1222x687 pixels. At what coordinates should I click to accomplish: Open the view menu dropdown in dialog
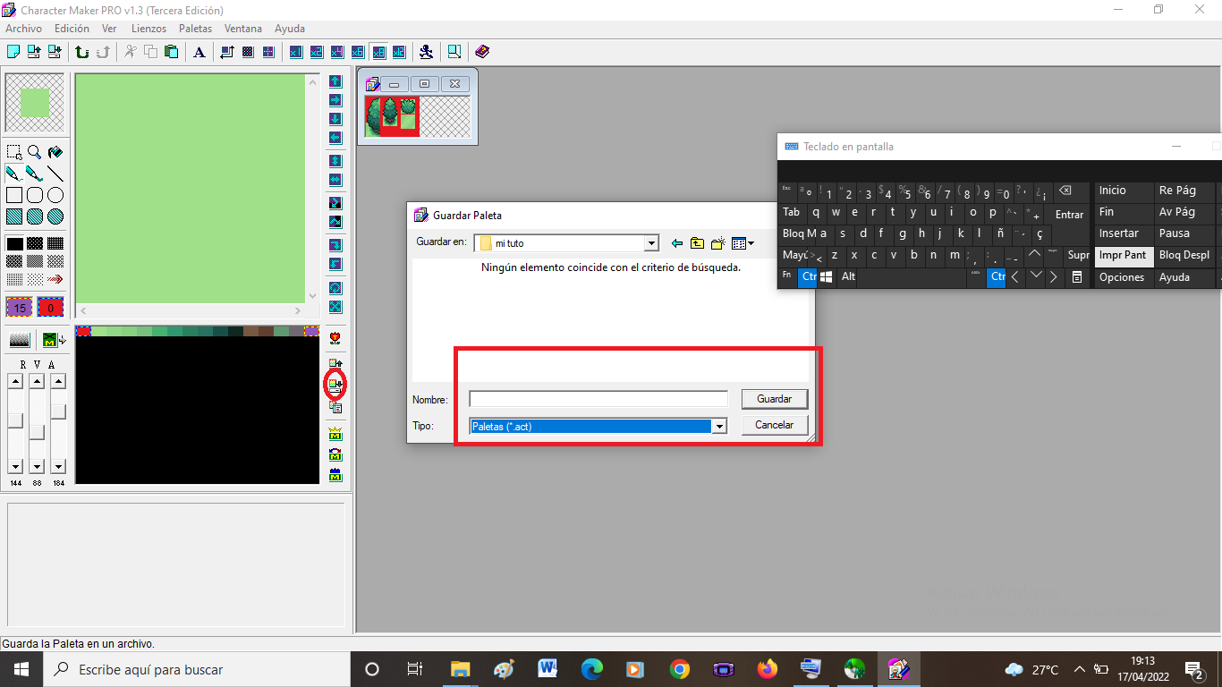743,243
